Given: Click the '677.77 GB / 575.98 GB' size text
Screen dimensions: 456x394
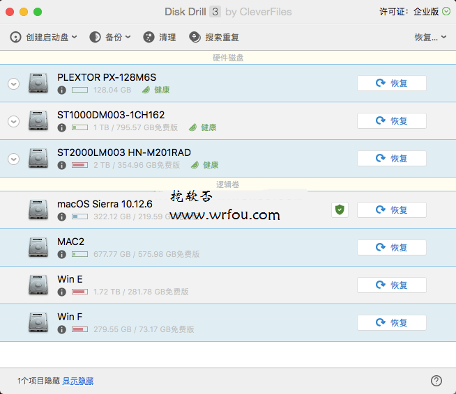Looking at the screenshot, I should point(146,254).
